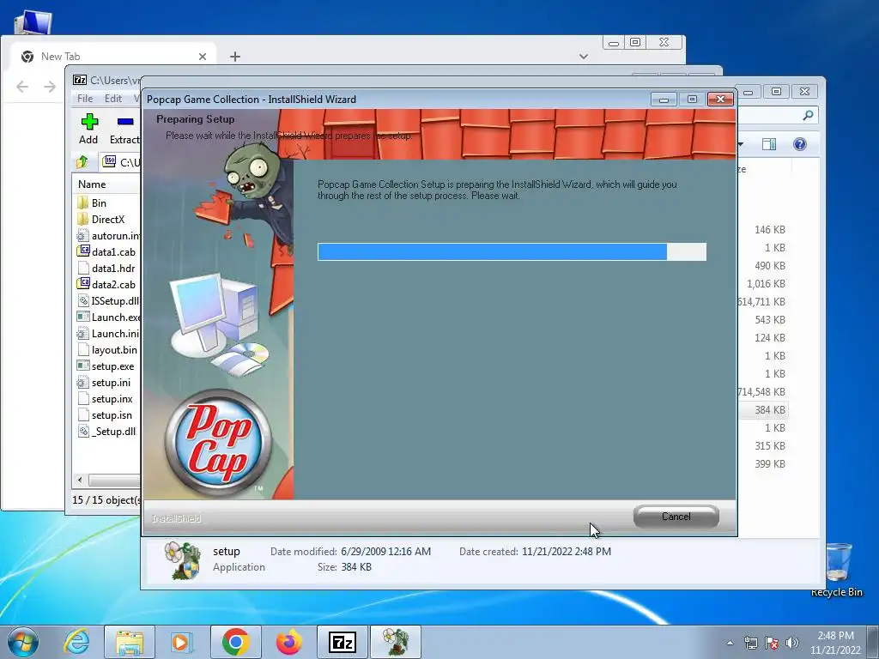Select autorun file in 7-Zip list
The width and height of the screenshot is (879, 659).
(115, 235)
